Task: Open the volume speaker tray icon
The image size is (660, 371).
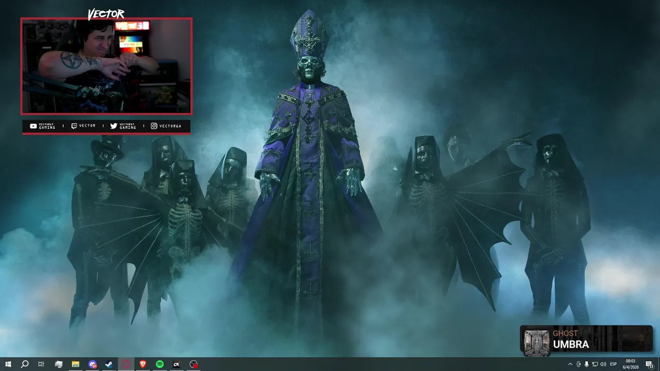Action: coord(603,364)
